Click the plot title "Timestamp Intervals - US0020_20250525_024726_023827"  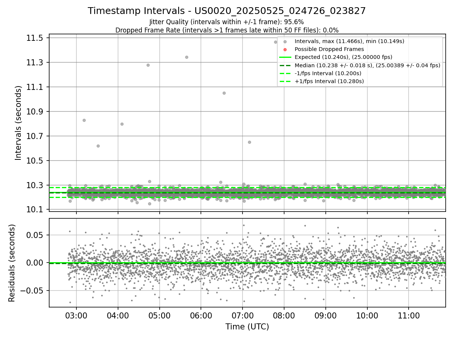coord(227,11)
